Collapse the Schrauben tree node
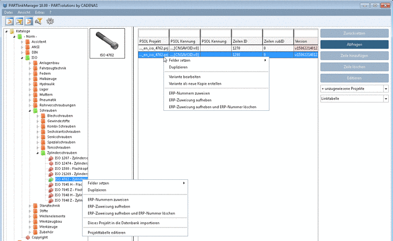393x241 pixels. click(x=30, y=110)
